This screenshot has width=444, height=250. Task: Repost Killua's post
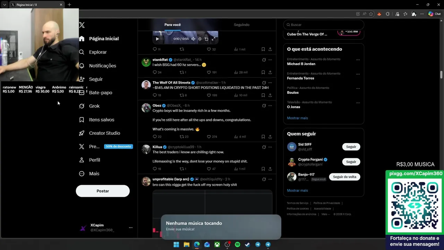coord(183,169)
